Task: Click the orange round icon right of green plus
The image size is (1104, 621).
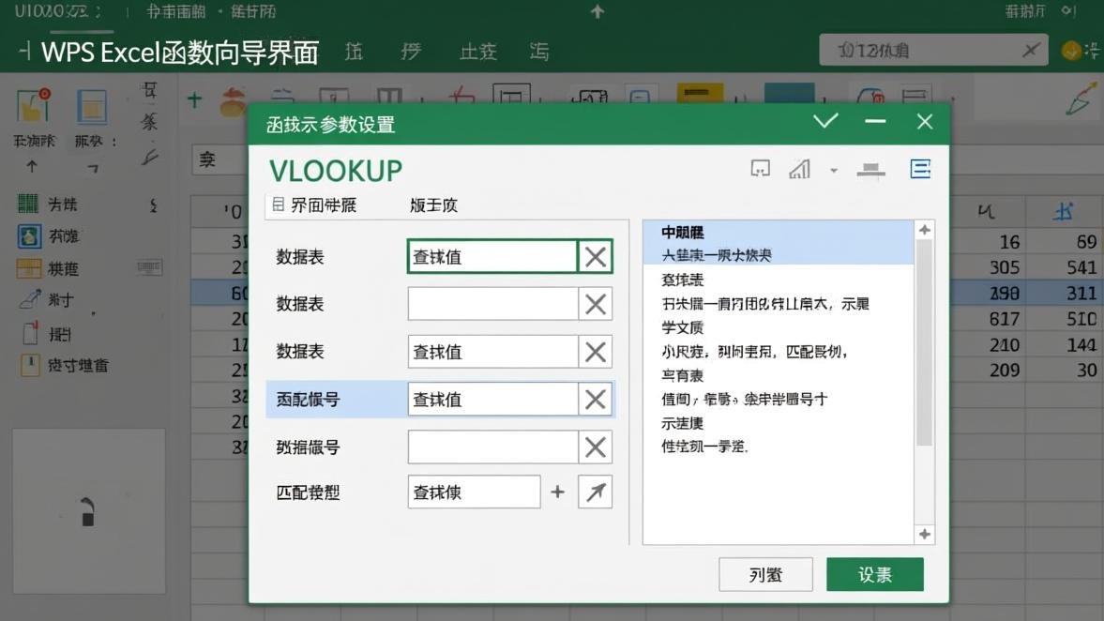Action: [233, 102]
